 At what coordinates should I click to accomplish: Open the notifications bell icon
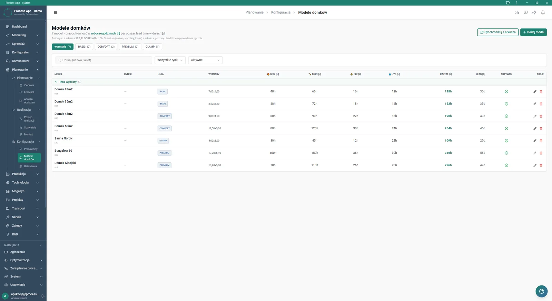coord(543,12)
